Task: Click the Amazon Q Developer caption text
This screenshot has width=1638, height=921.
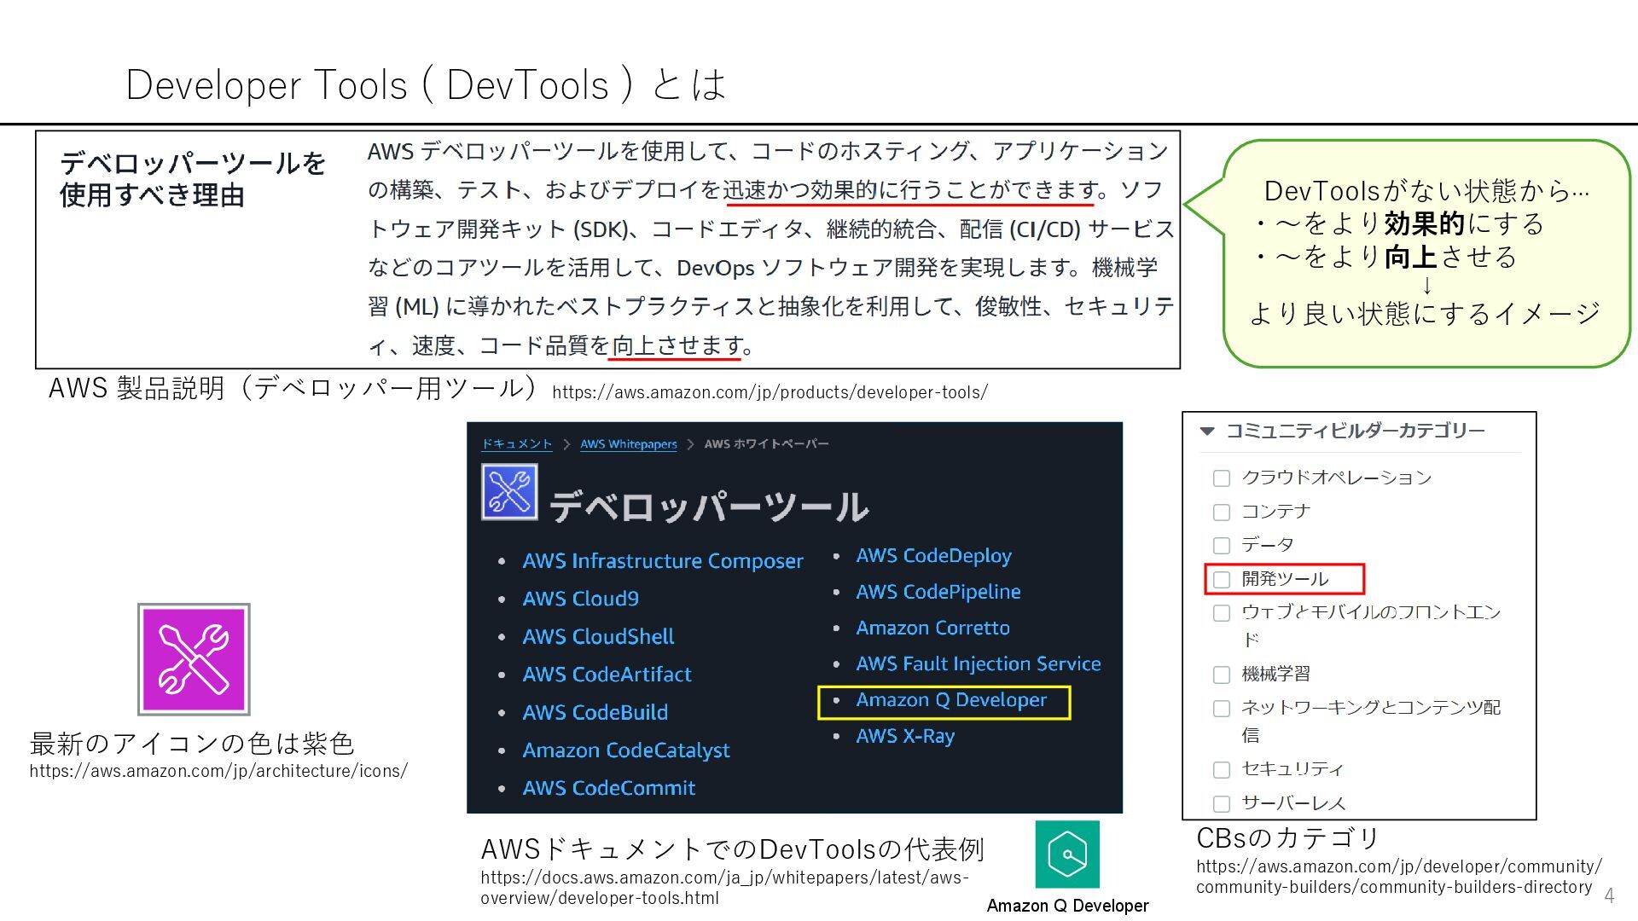Action: (1067, 906)
